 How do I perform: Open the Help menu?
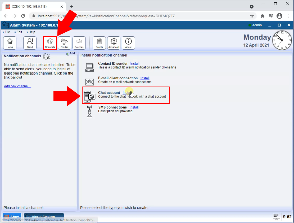click(31, 32)
